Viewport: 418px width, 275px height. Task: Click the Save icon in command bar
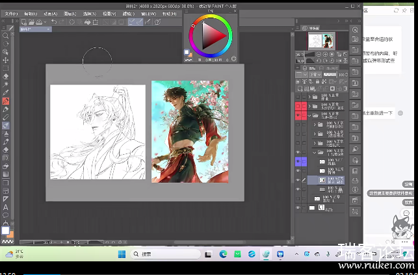(x=39, y=22)
